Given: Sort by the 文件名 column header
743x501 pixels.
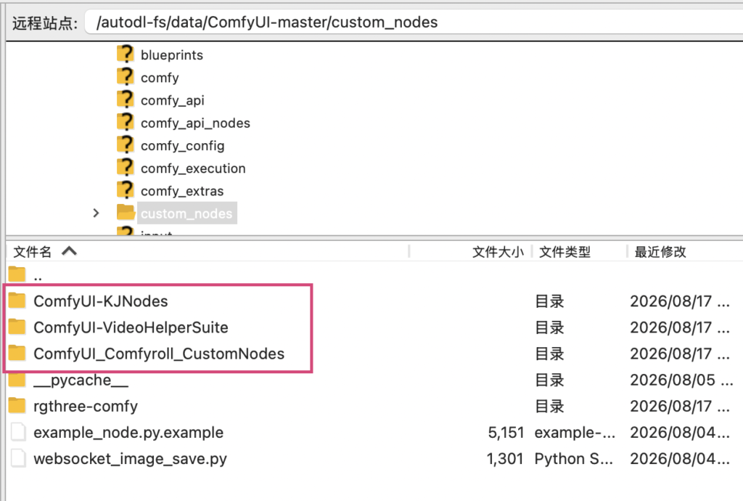Looking at the screenshot, I should pyautogui.click(x=32, y=252).
